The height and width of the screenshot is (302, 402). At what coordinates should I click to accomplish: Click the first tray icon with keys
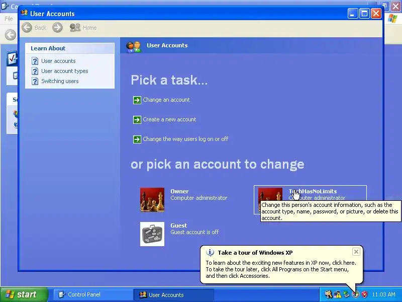tap(329, 294)
